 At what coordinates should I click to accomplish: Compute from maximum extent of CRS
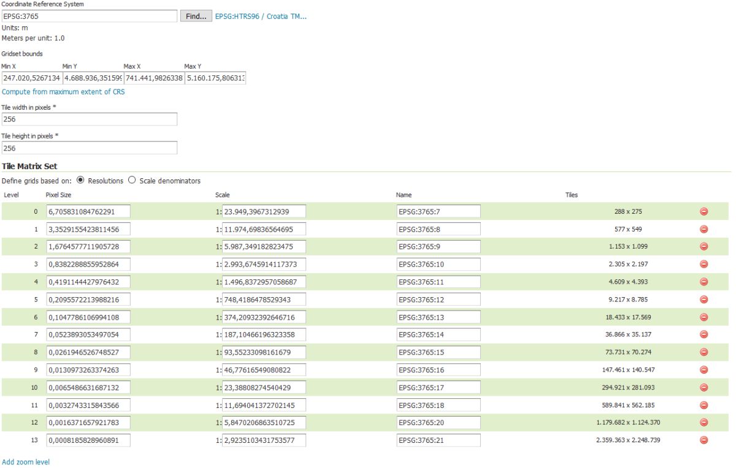(63, 92)
